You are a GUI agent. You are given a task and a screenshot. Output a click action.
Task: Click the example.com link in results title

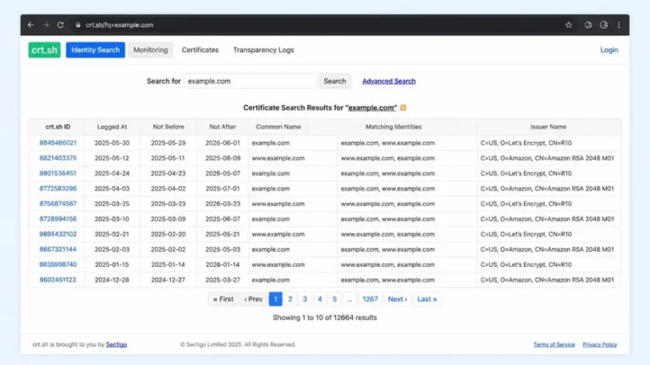coord(372,107)
